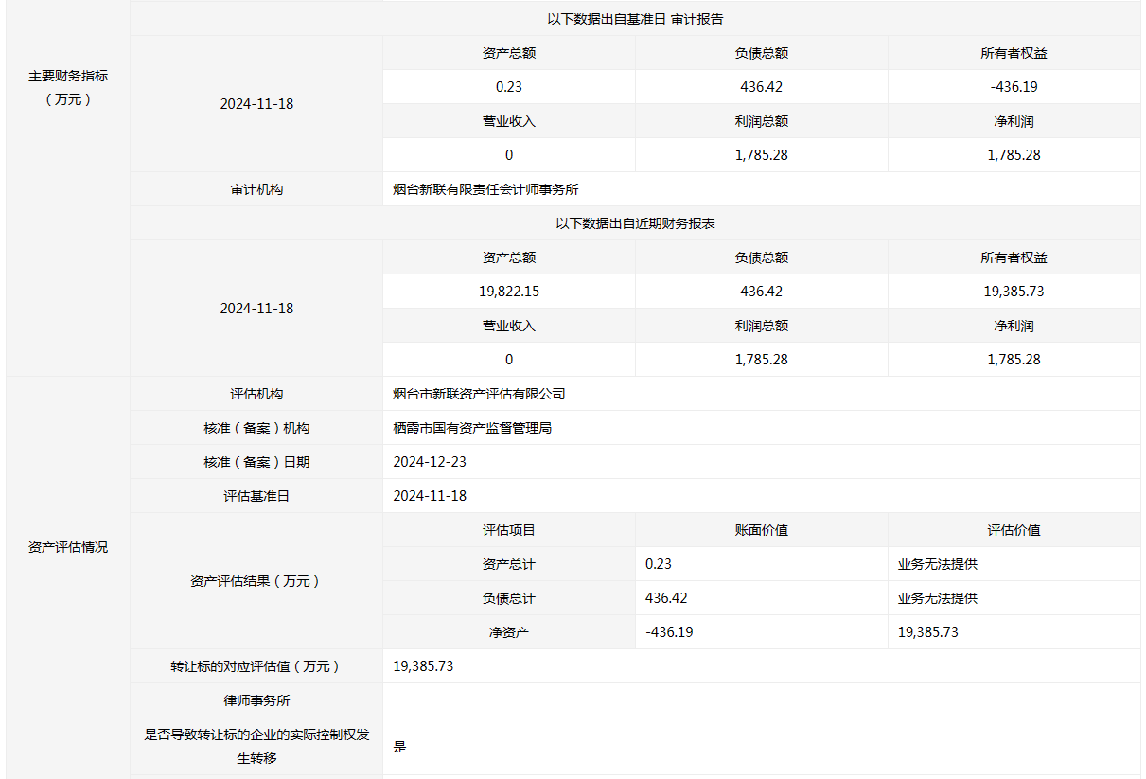Select the 账面价值 column header
The image size is (1146, 779).
coord(762,530)
